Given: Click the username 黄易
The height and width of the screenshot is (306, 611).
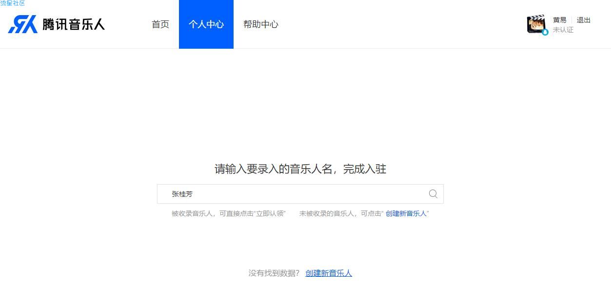Looking at the screenshot, I should click(560, 20).
